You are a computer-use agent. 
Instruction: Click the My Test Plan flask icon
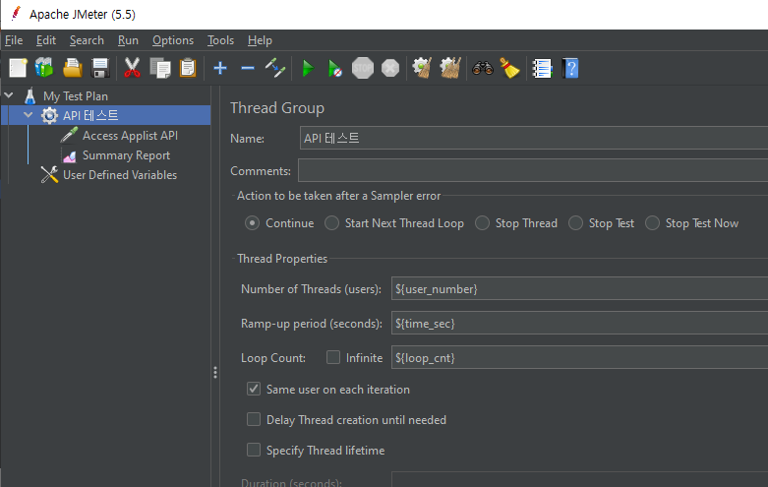[30, 96]
